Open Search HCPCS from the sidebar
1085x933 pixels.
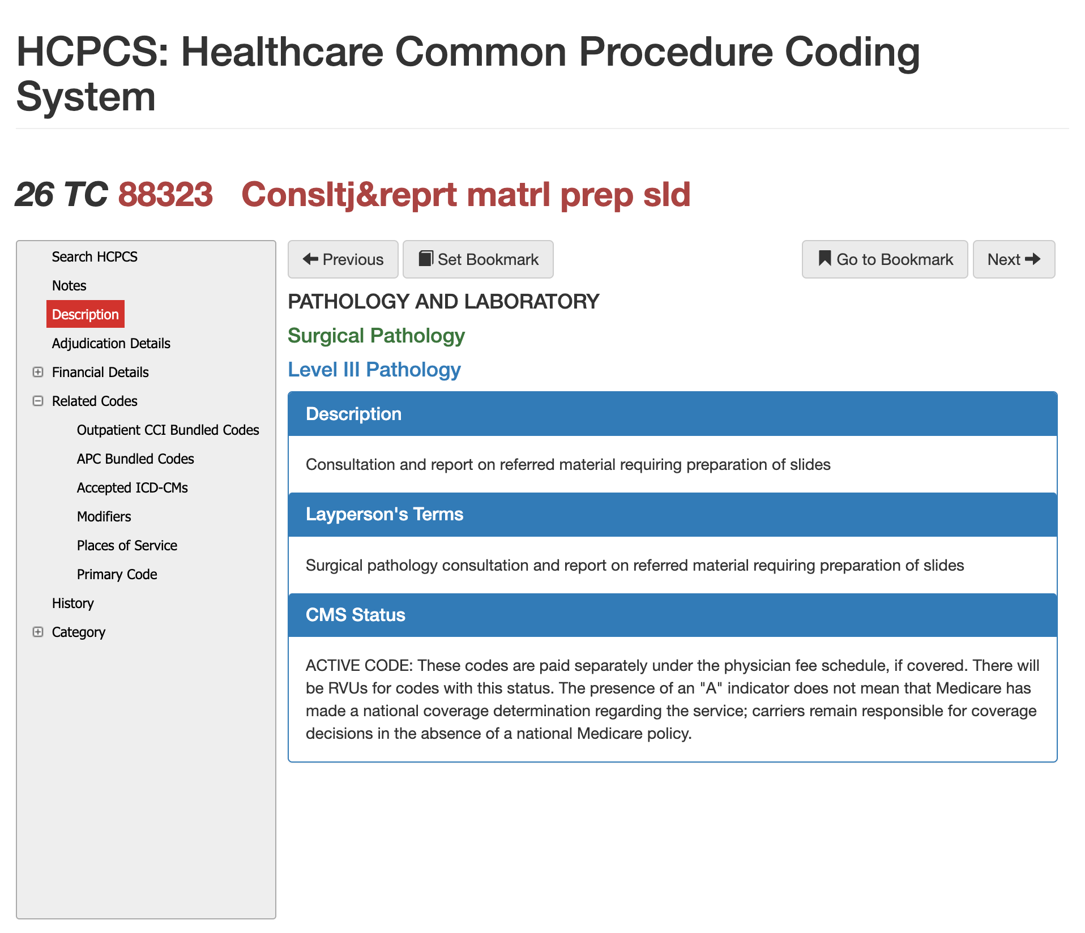coord(94,256)
